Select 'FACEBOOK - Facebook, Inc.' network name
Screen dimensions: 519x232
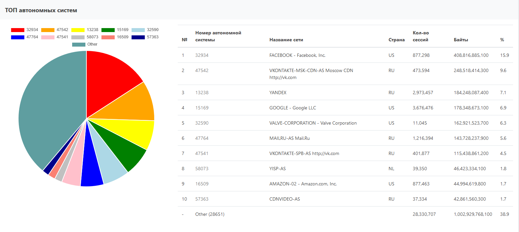pyautogui.click(x=297, y=55)
